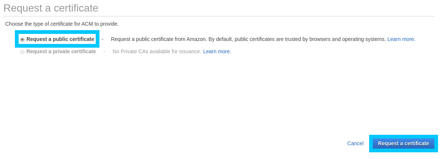This screenshot has width=441, height=159.
Task: Click the dash after the public certificate label
Action: coord(102,39)
